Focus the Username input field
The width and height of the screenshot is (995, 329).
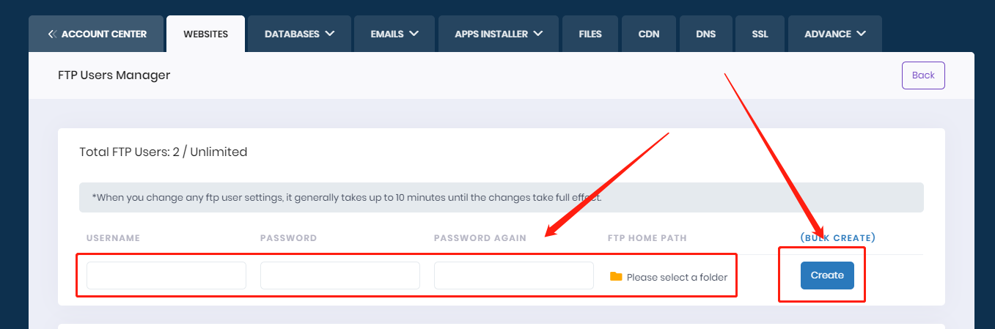[x=166, y=276]
